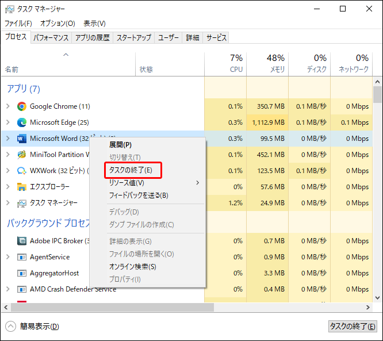This screenshot has width=383, height=341.
Task: Open the ファイル(F) menu
Action: point(18,24)
